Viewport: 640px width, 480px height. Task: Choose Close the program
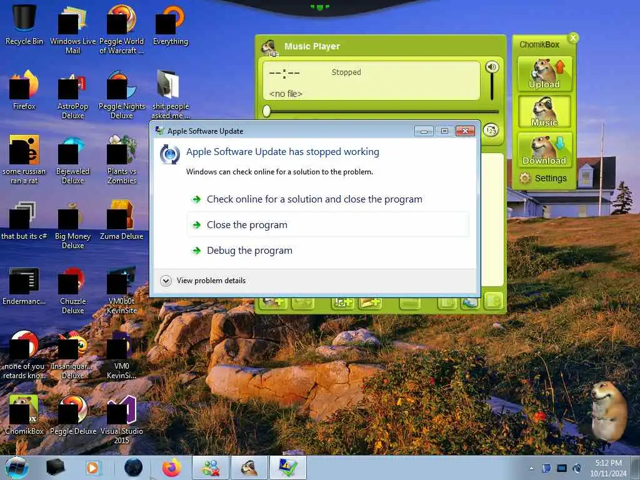(x=327, y=224)
